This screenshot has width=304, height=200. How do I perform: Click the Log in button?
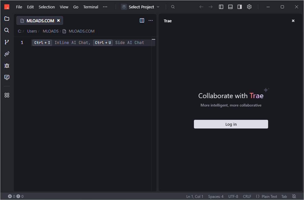pyautogui.click(x=231, y=124)
